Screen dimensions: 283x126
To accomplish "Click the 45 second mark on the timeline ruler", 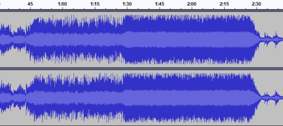I will [31, 4].
